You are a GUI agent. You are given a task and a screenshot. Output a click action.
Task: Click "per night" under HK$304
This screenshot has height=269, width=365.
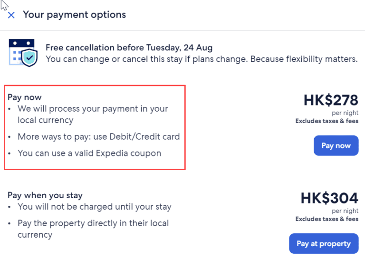coord(345,211)
